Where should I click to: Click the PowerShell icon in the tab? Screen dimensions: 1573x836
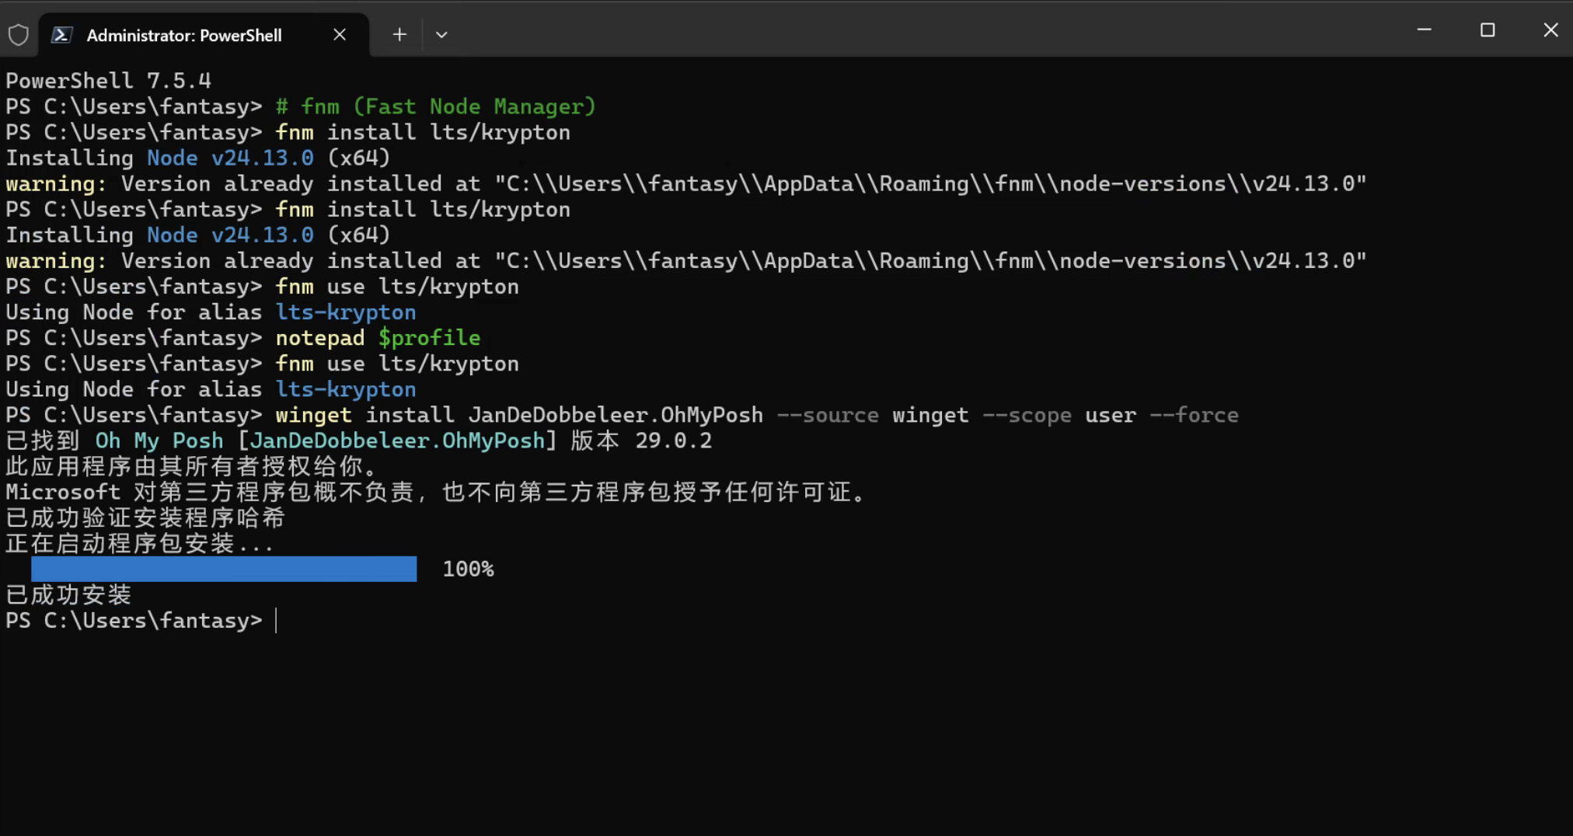62,35
